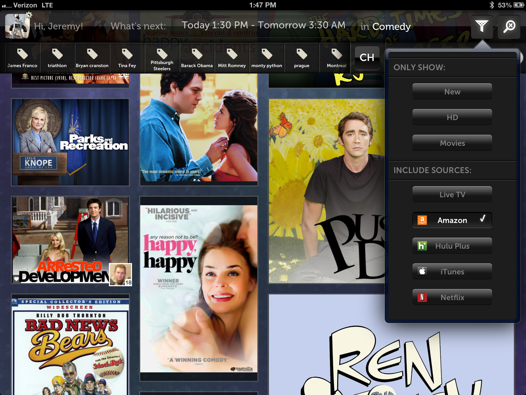Screen dimensions: 526x395
Task: Open the filter funnel icon
Action: 482,26
